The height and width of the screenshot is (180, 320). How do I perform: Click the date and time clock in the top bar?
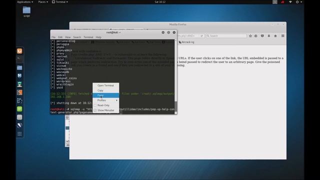160,2
